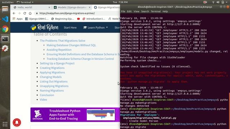Open battery status icon in top bar
230x129 pixels.
[223, 2]
